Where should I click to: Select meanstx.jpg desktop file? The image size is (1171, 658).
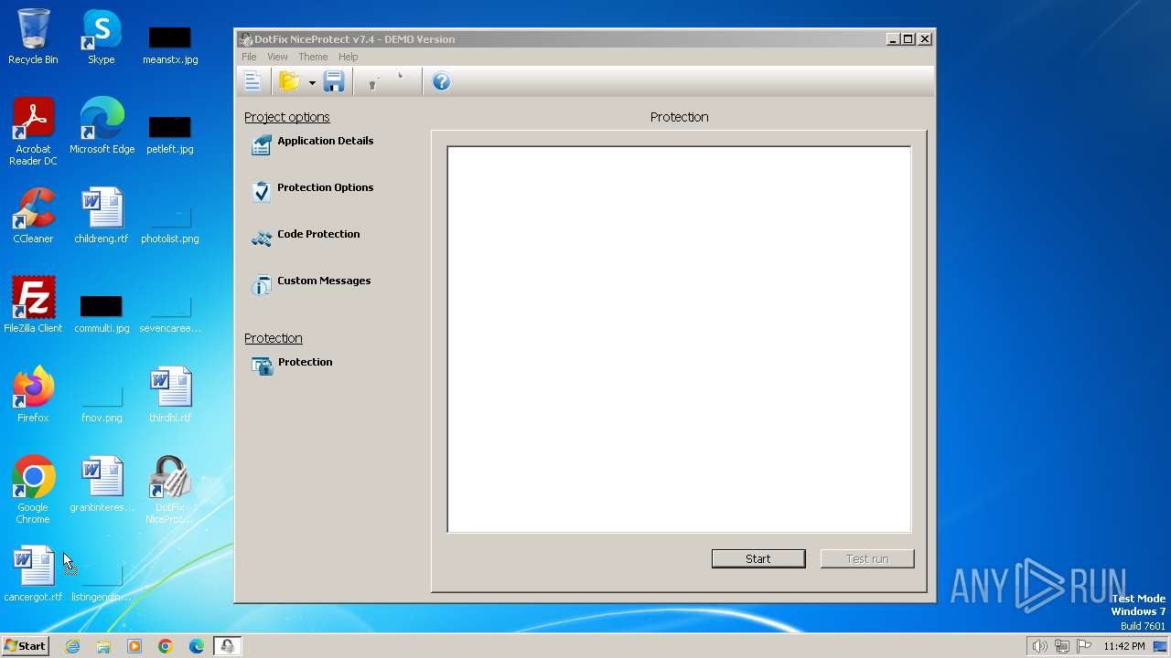coord(170,45)
